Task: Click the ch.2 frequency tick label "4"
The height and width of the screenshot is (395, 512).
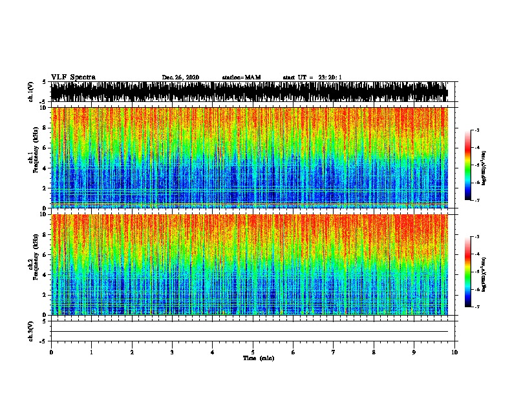Action: click(45, 275)
